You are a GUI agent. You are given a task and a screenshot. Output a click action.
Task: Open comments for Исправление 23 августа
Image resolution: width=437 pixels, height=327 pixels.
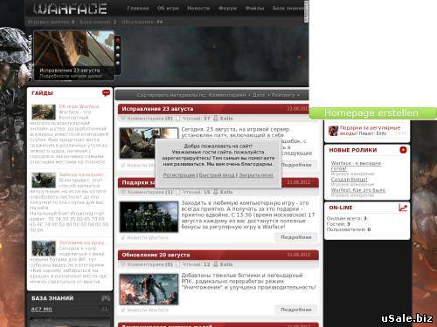pyautogui.click(x=149, y=119)
